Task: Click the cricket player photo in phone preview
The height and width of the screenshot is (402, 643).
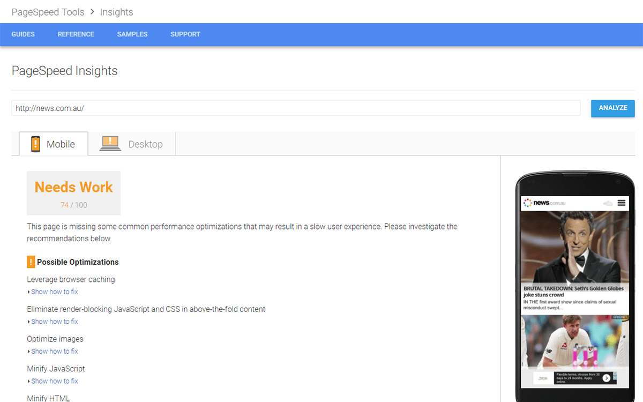Action: click(x=575, y=341)
